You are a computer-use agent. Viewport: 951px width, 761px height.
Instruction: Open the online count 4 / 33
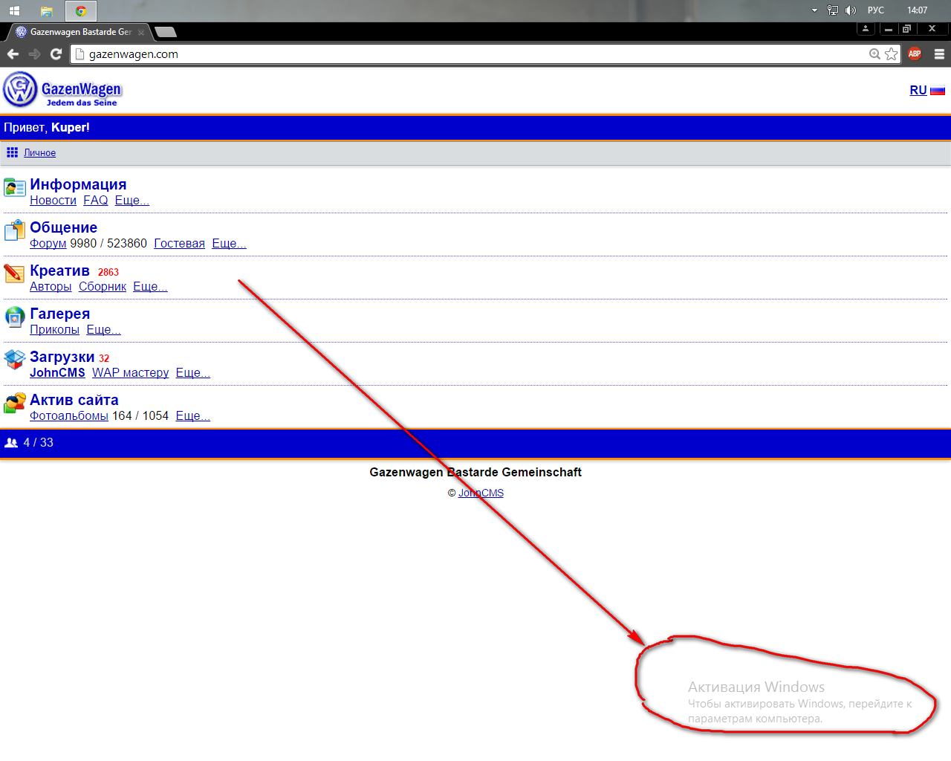39,442
